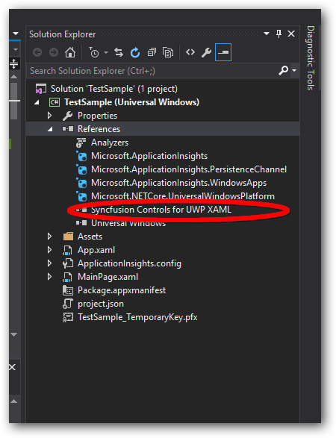Click the TestSample_TemporaryKey.pfx certificate icon
This screenshot has height=438, width=336.
point(68,317)
